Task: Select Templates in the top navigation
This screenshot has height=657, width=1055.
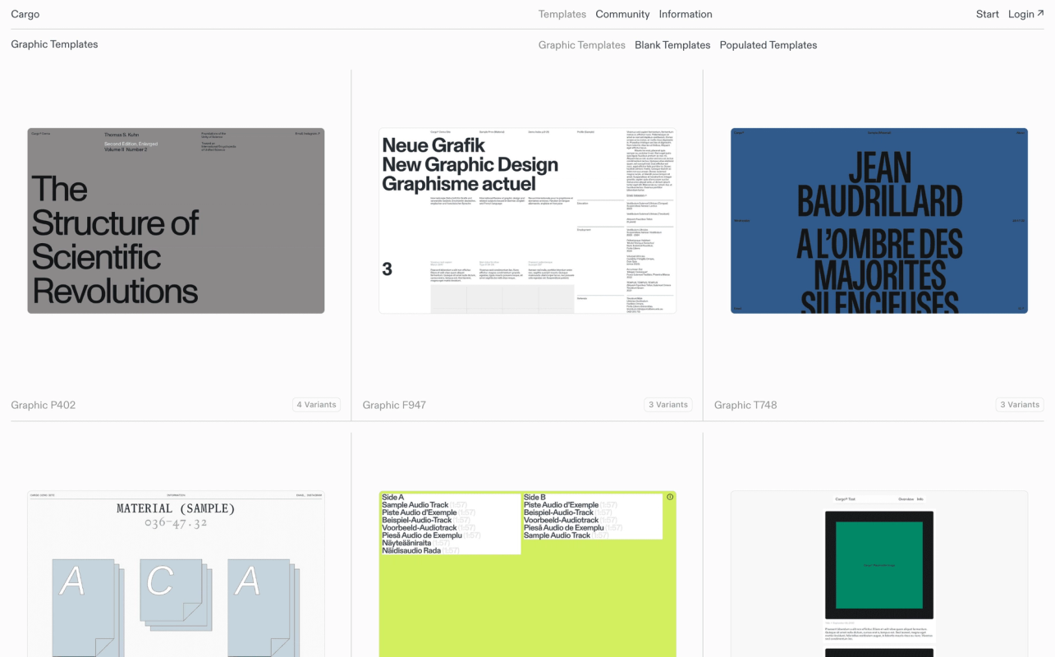Action: [562, 14]
